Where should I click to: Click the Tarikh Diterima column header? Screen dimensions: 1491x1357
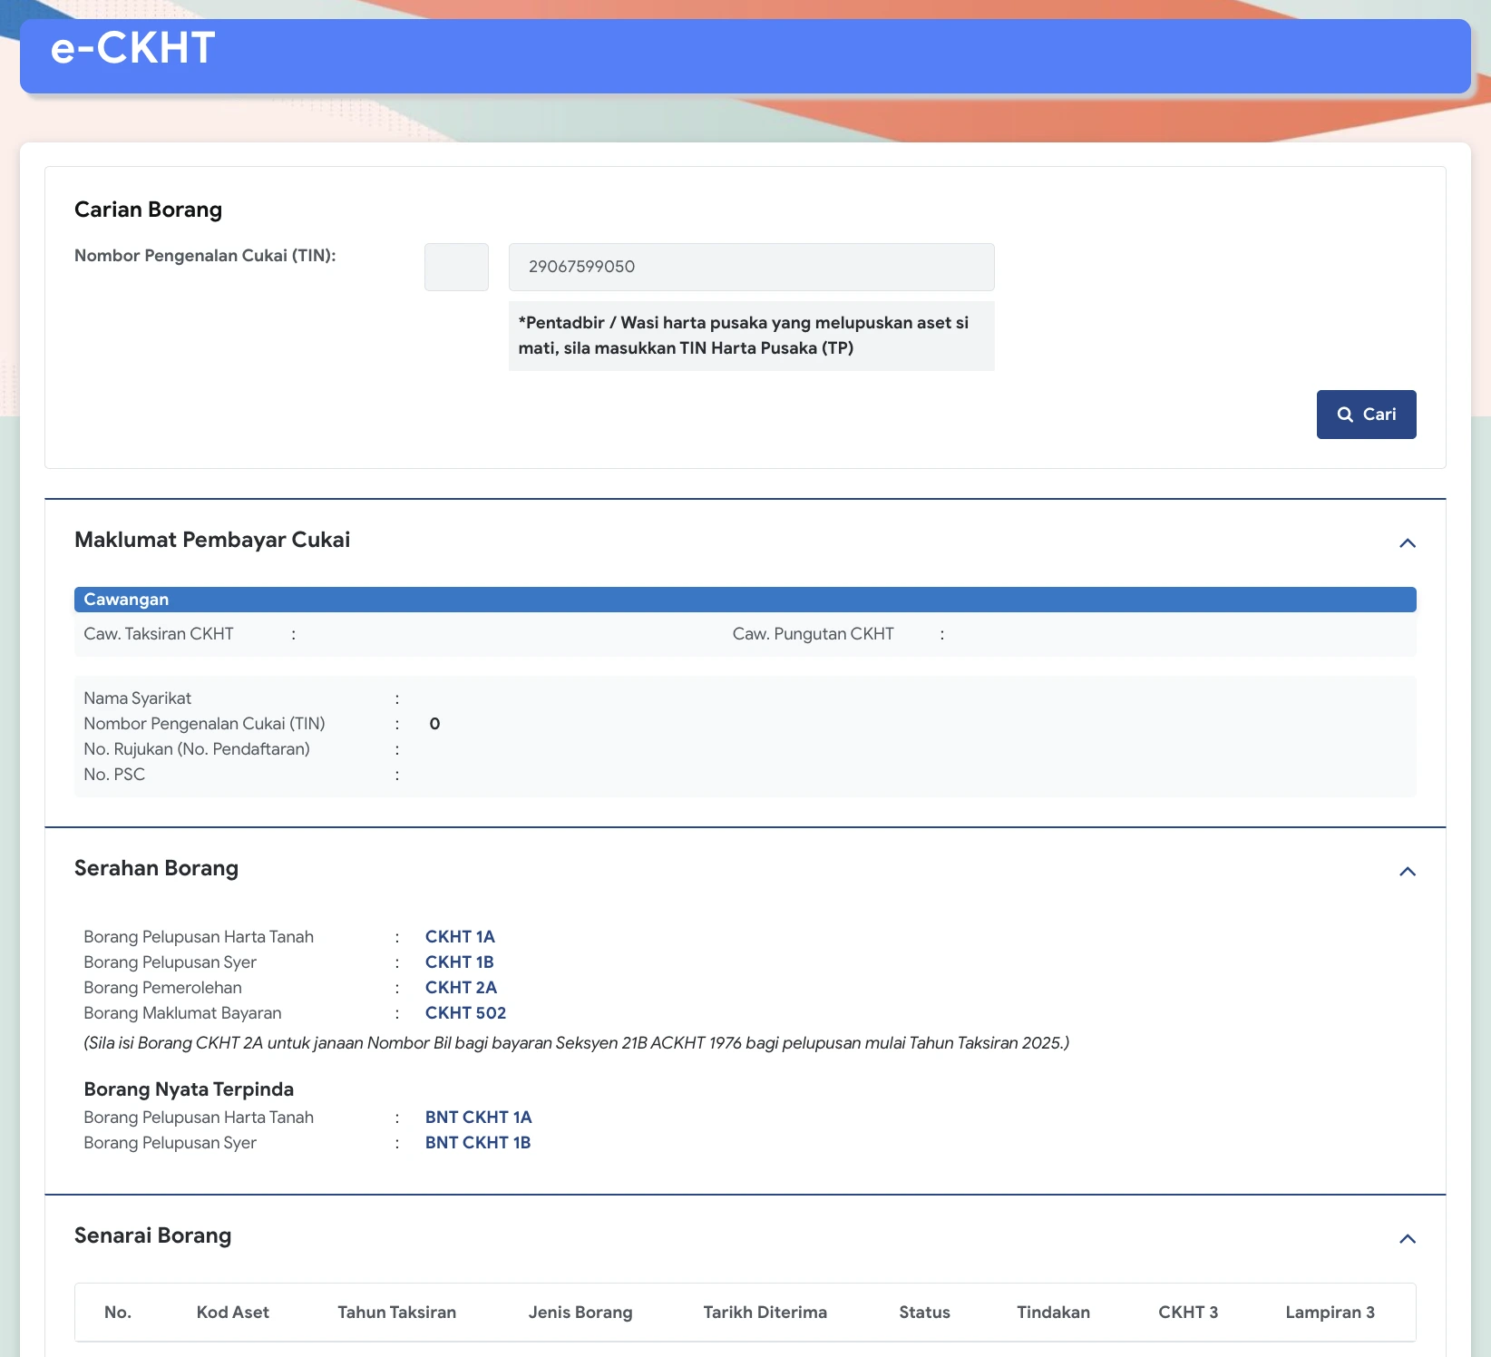765,1313
